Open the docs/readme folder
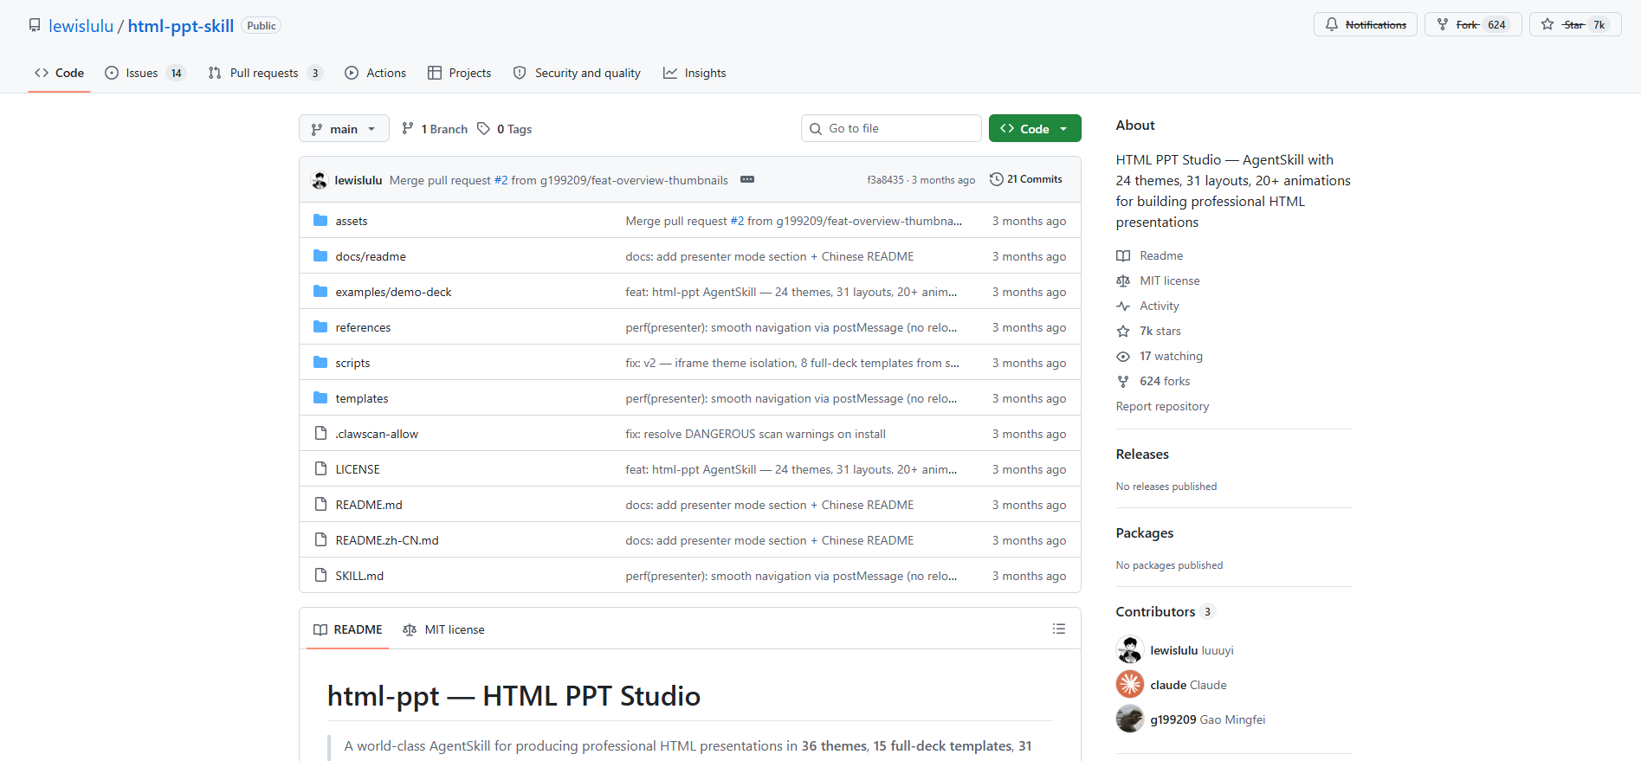This screenshot has width=1641, height=761. [371, 256]
